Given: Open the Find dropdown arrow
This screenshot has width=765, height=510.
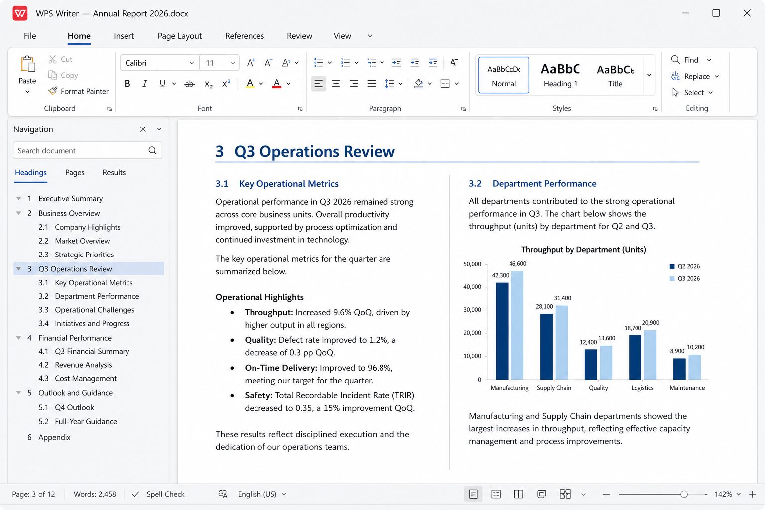Looking at the screenshot, I should 709,60.
